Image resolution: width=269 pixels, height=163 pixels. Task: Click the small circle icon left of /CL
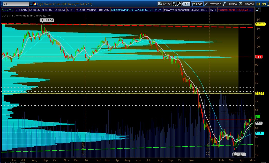[1, 4]
